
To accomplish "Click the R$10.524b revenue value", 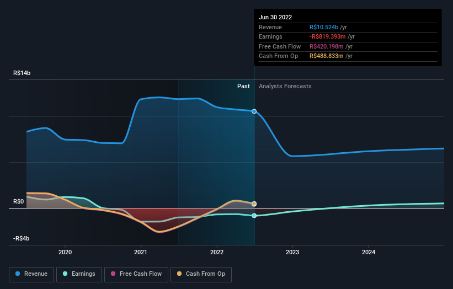I will tap(323, 27).
